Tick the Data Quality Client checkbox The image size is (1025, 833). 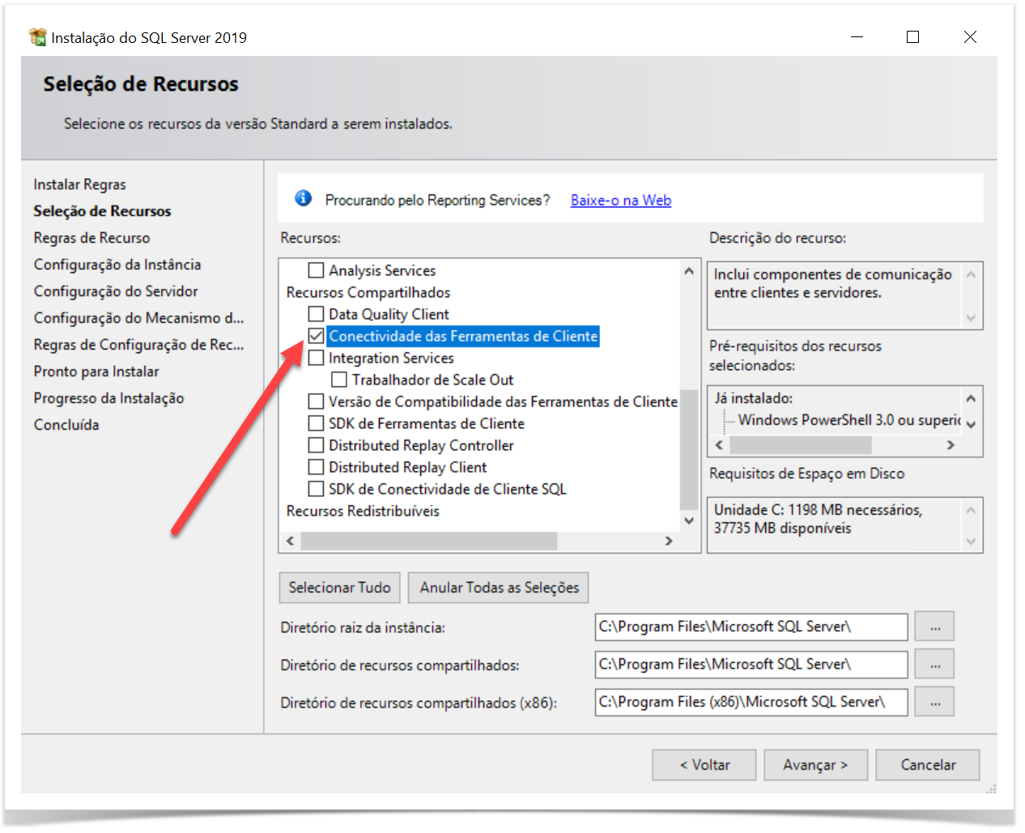click(x=317, y=314)
